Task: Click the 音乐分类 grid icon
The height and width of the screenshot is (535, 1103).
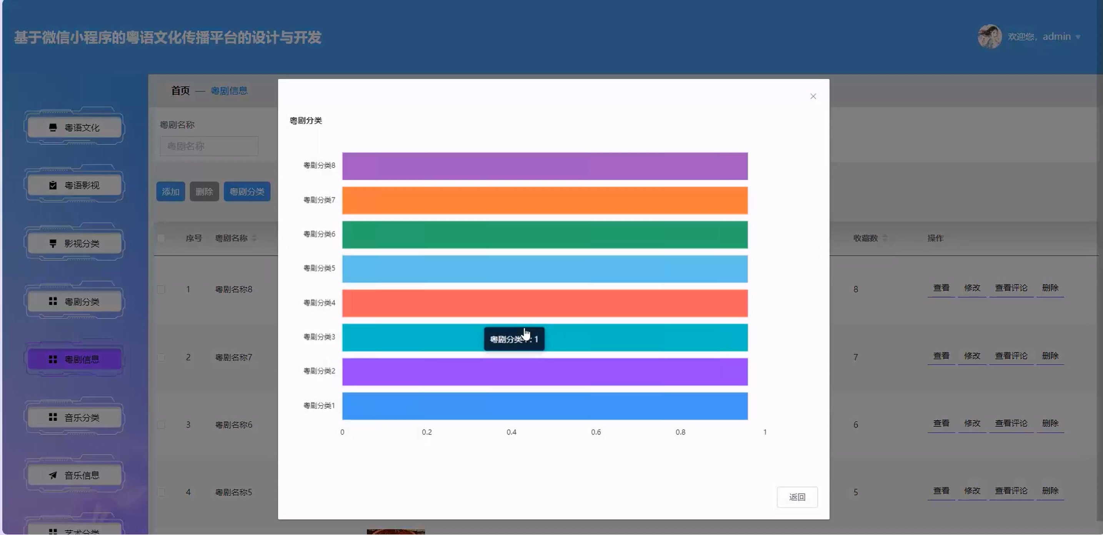Action: (53, 417)
